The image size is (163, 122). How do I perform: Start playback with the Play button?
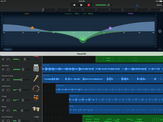click(81, 5)
